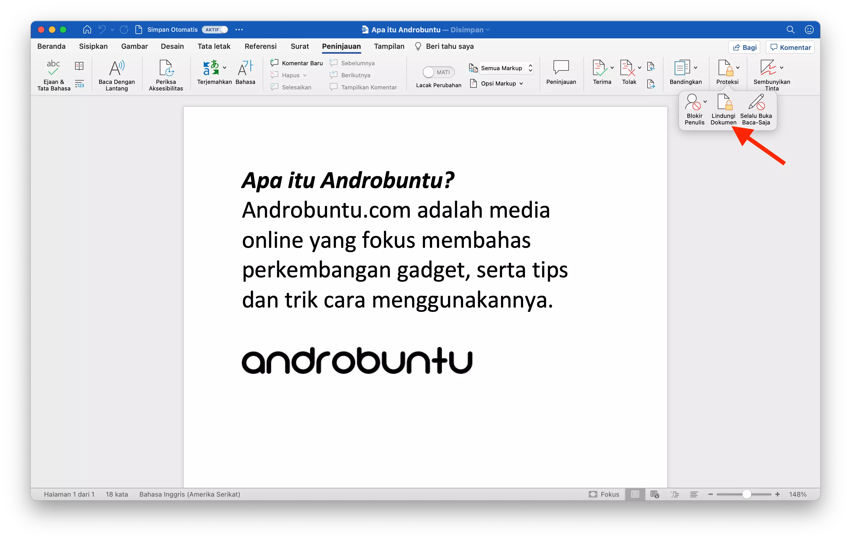Click the search icon
This screenshot has height=541, width=851.
(791, 30)
